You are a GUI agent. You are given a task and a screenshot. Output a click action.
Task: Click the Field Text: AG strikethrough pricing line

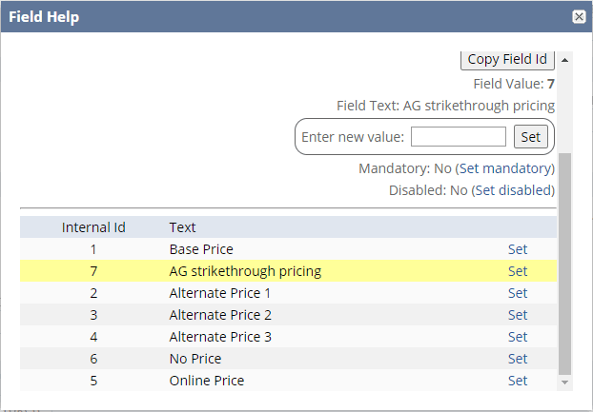coord(445,106)
